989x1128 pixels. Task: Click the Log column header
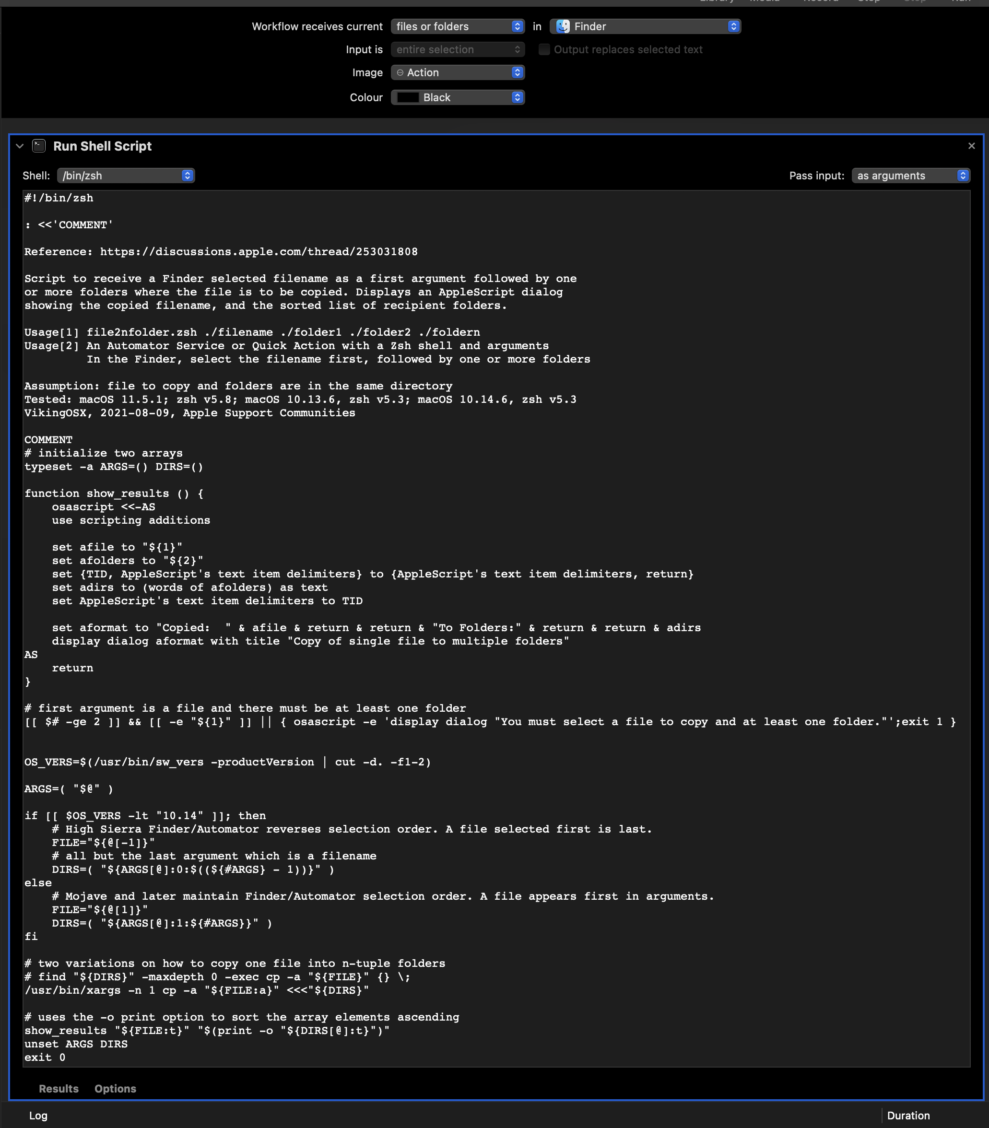[38, 1116]
